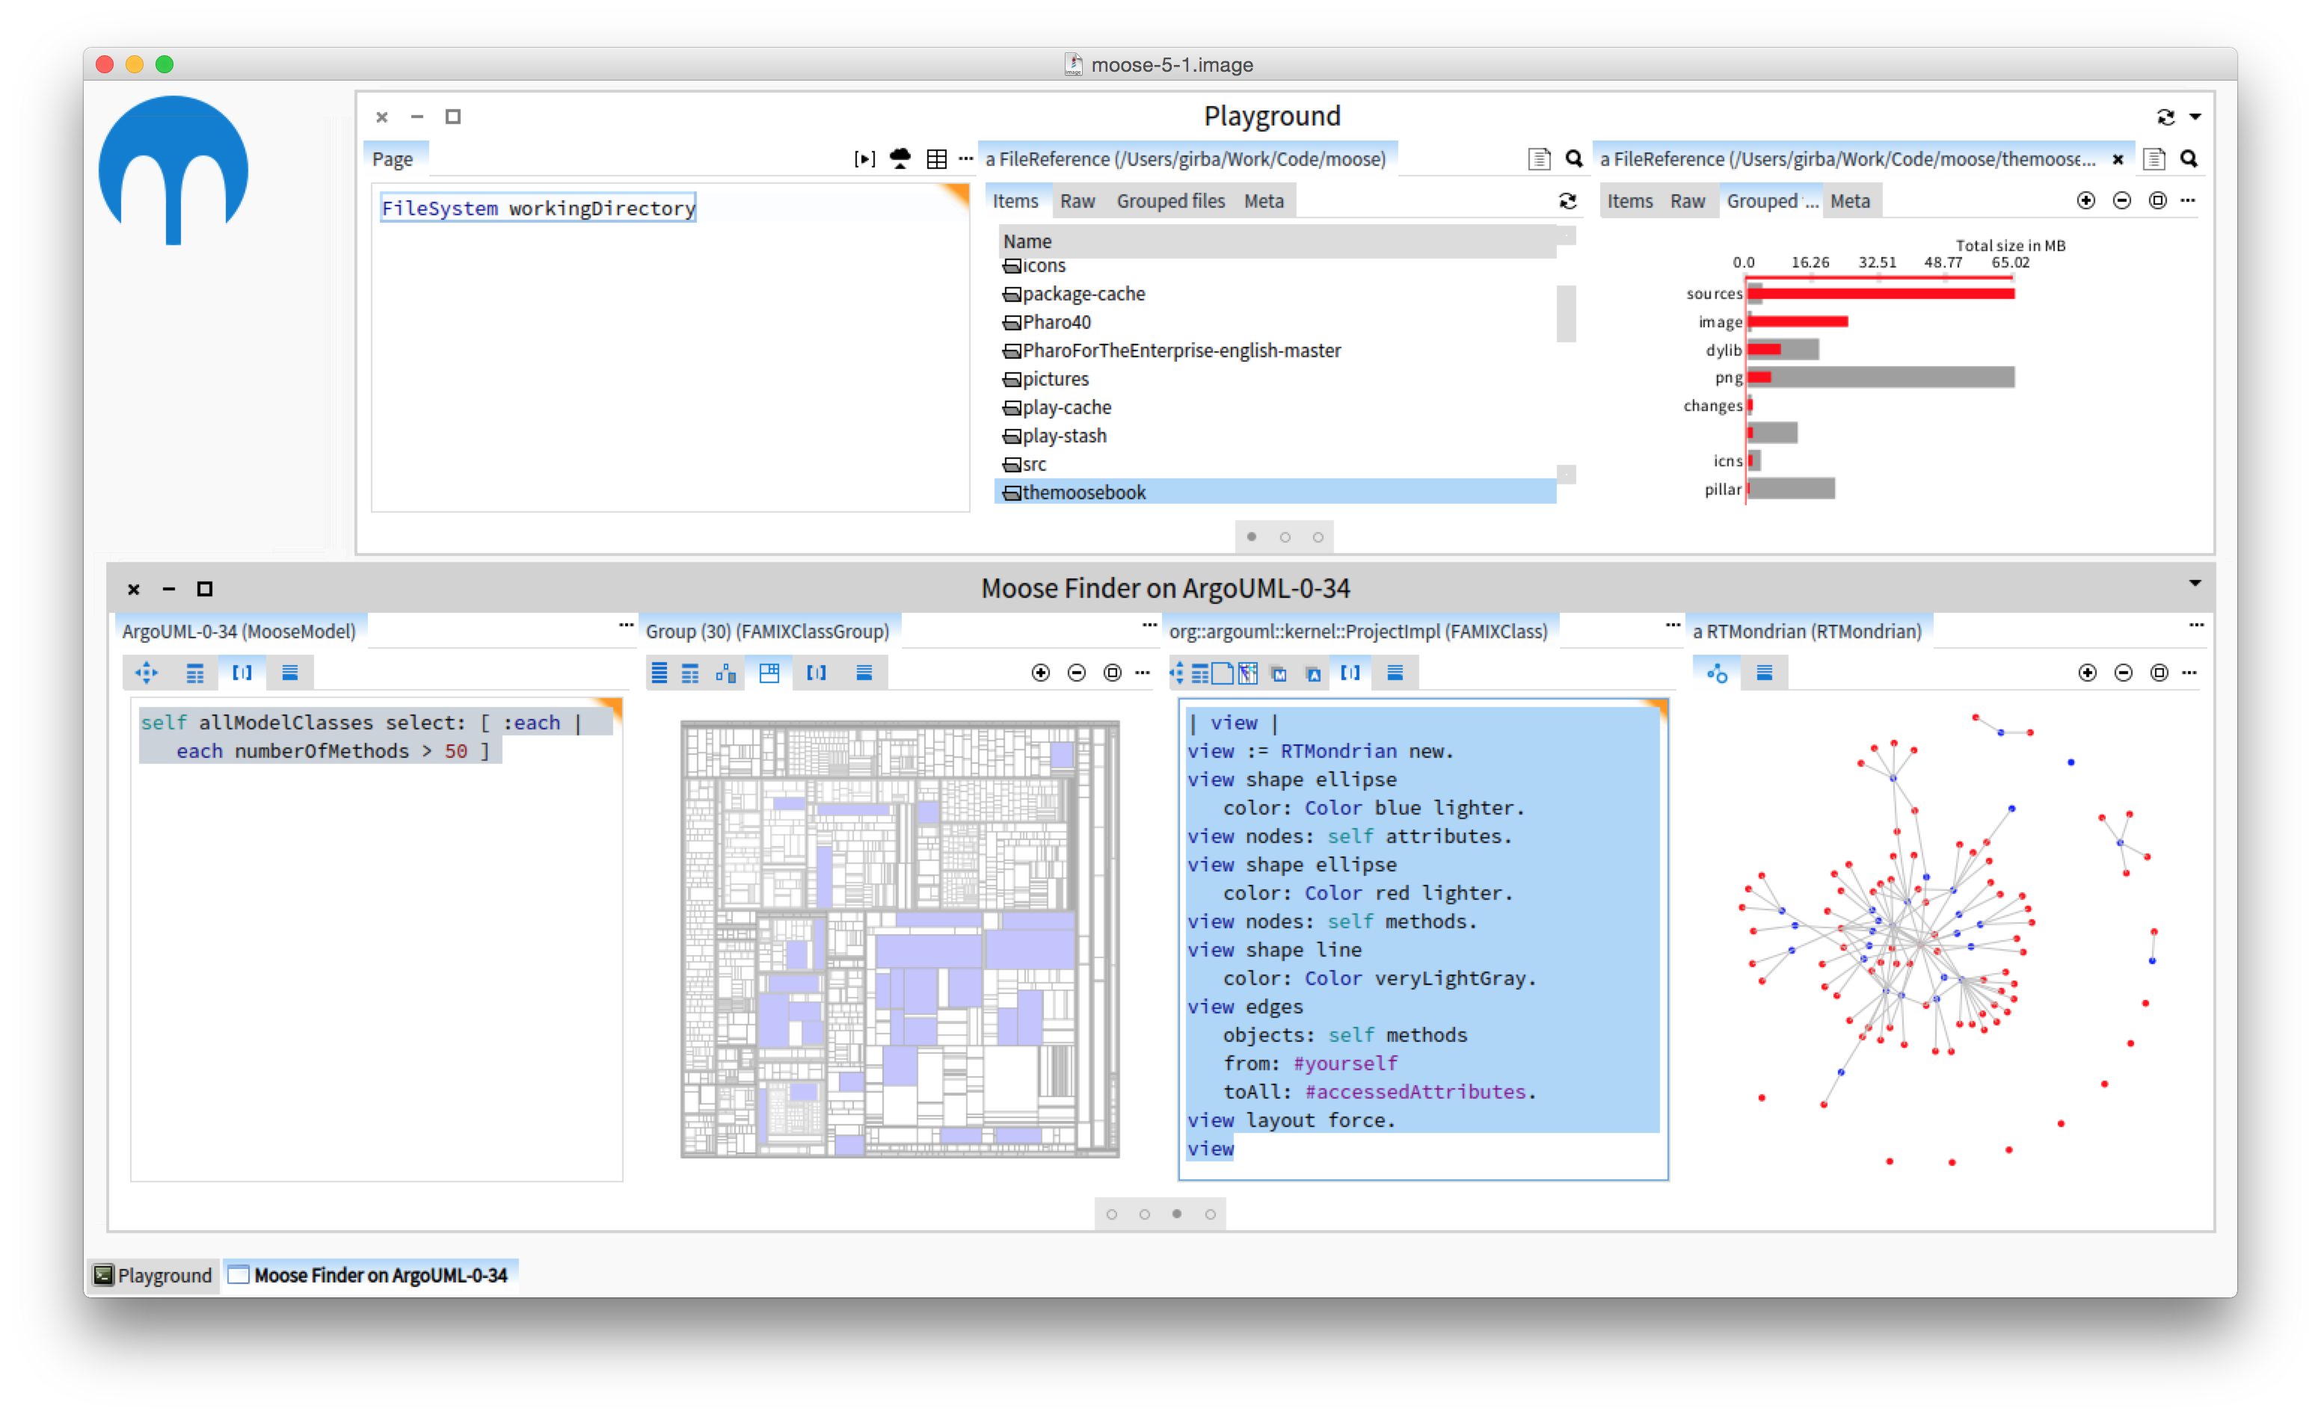
Task: Go to second Moose Finder pager dot
Action: (1143, 1214)
